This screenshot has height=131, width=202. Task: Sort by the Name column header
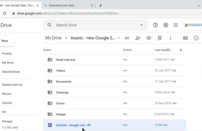tap(47, 50)
